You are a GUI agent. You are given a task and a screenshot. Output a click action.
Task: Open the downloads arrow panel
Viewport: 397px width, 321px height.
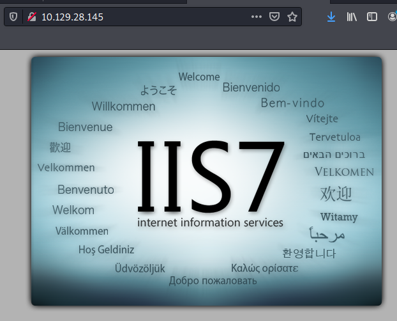pyautogui.click(x=331, y=17)
